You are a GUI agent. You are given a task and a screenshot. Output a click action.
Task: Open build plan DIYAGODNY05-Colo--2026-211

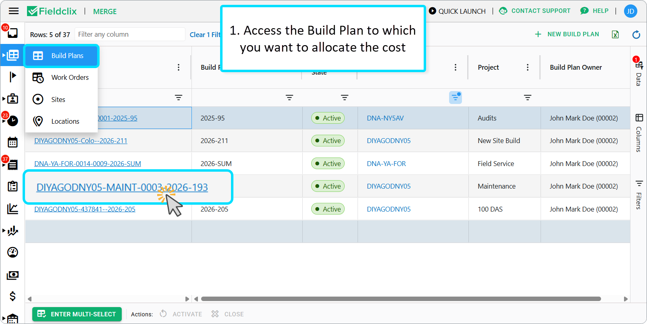click(81, 141)
